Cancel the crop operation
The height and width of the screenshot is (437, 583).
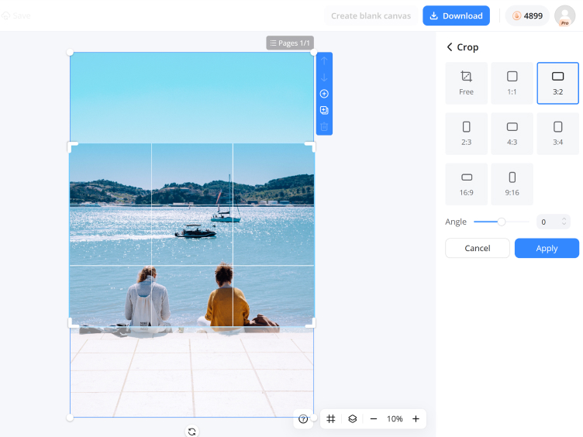[477, 248]
